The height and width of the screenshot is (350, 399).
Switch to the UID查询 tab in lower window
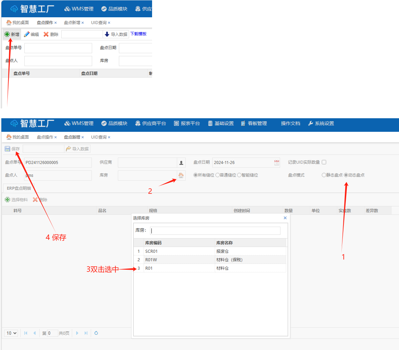pos(99,137)
